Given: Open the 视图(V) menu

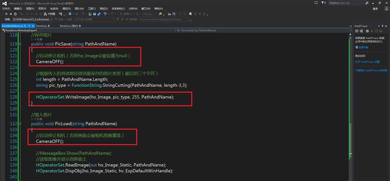Looking at the screenshot, I should [x=30, y=8].
